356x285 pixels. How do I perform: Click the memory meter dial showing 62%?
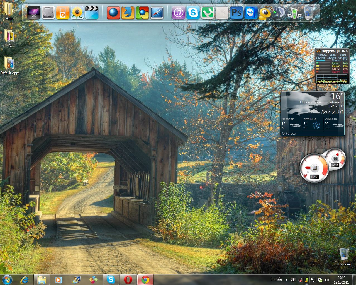click(335, 159)
